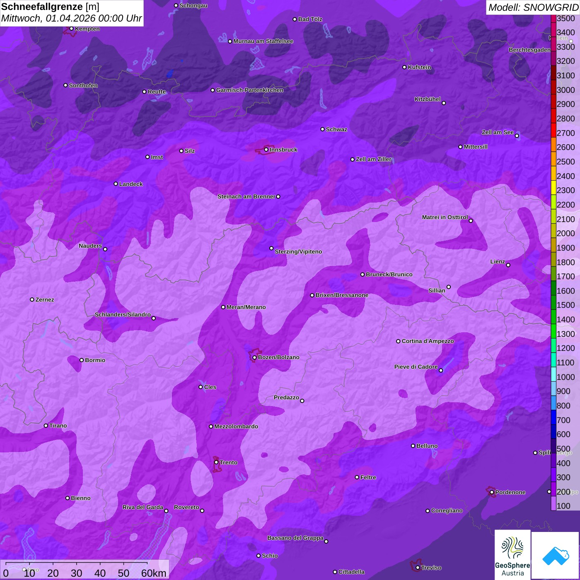The image size is (580, 580).
Task: Click the Pordenone city marker dot
Action: coord(492,492)
